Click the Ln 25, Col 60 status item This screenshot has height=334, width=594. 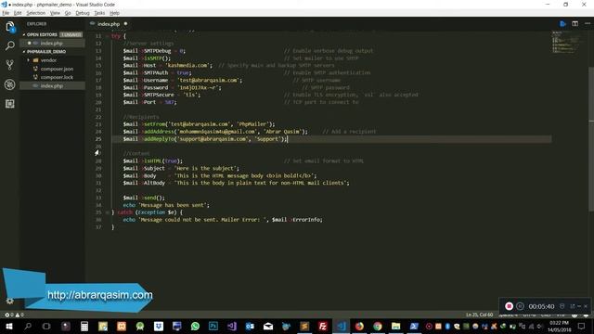tap(479, 315)
